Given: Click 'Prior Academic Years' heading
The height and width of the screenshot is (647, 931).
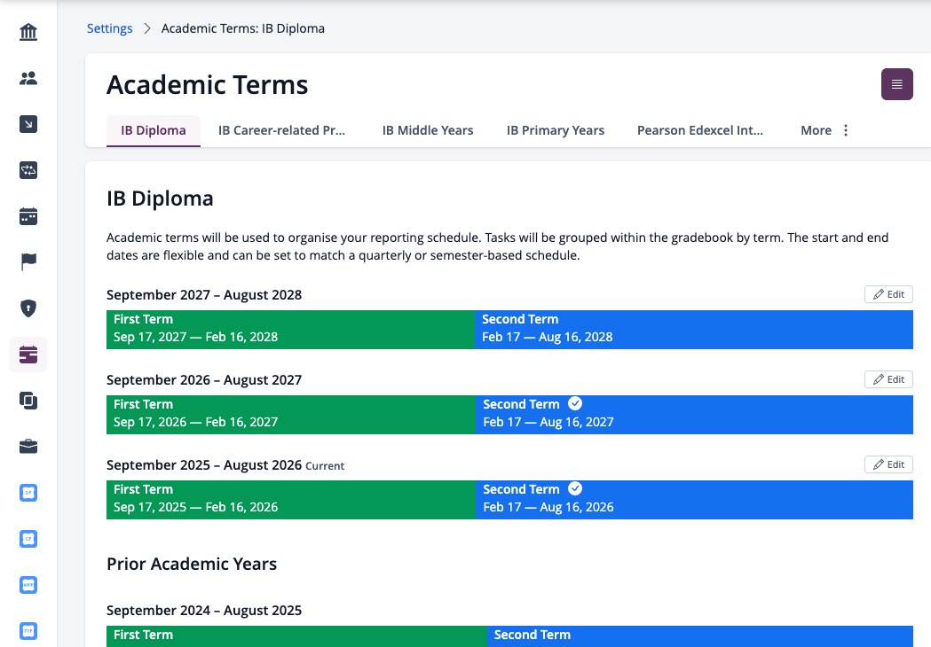Looking at the screenshot, I should pyautogui.click(x=192, y=564).
